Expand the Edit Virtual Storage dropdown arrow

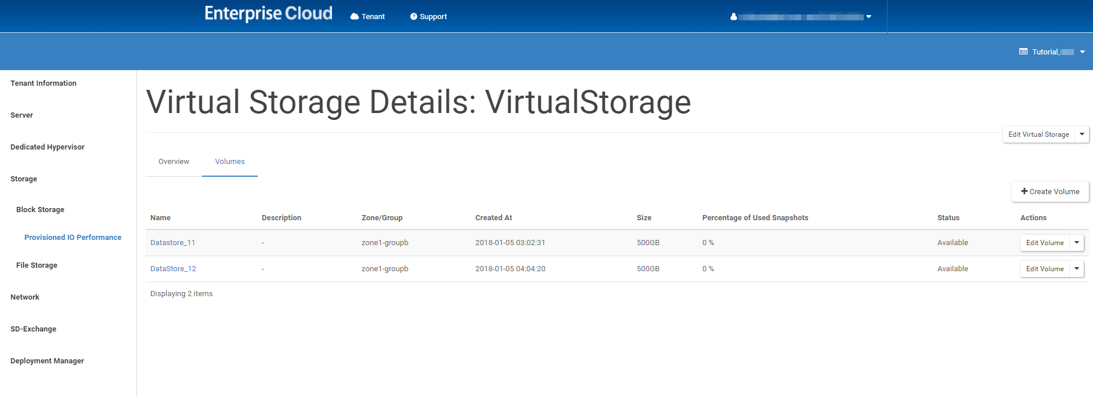coord(1082,134)
